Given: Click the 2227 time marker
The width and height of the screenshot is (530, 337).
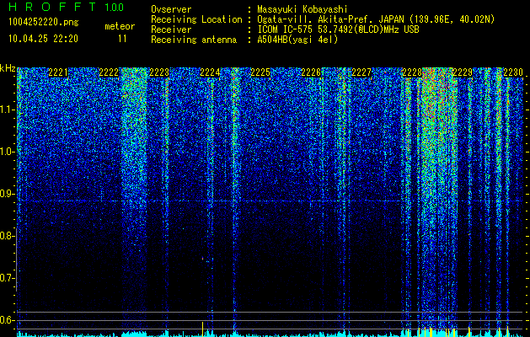Looking at the screenshot, I should [361, 72].
